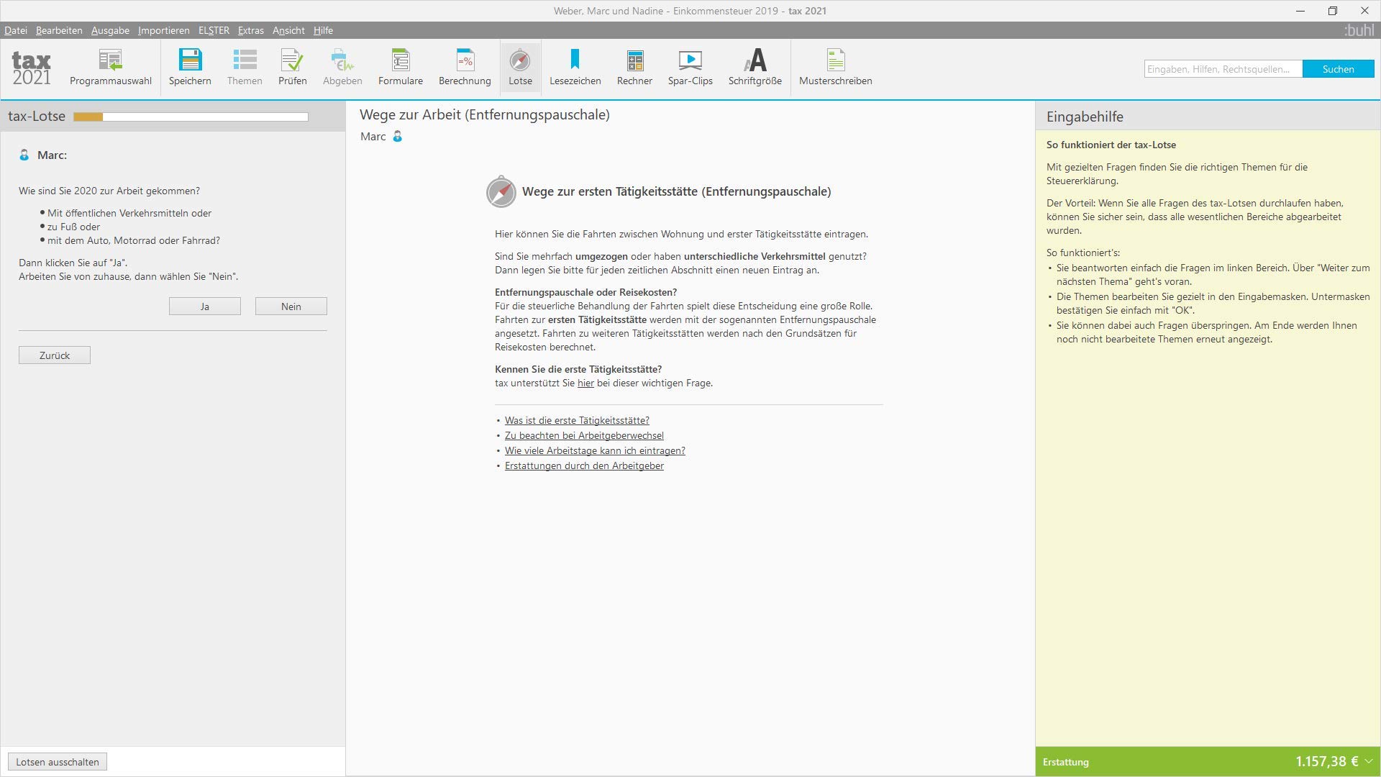Show the Berechnung icon
Viewport: 1381px width, 777px height.
(465, 67)
